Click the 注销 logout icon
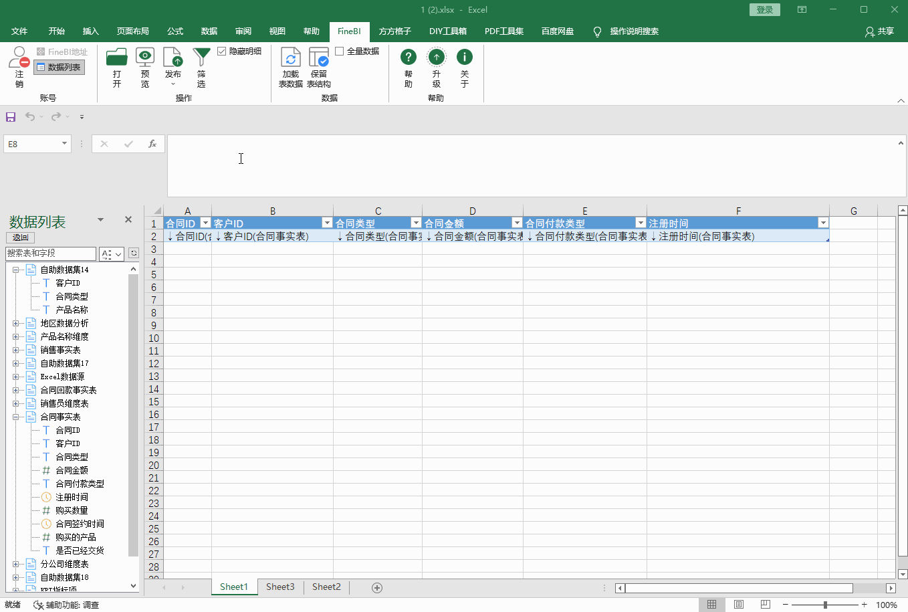The height and width of the screenshot is (612, 908). coord(19,57)
